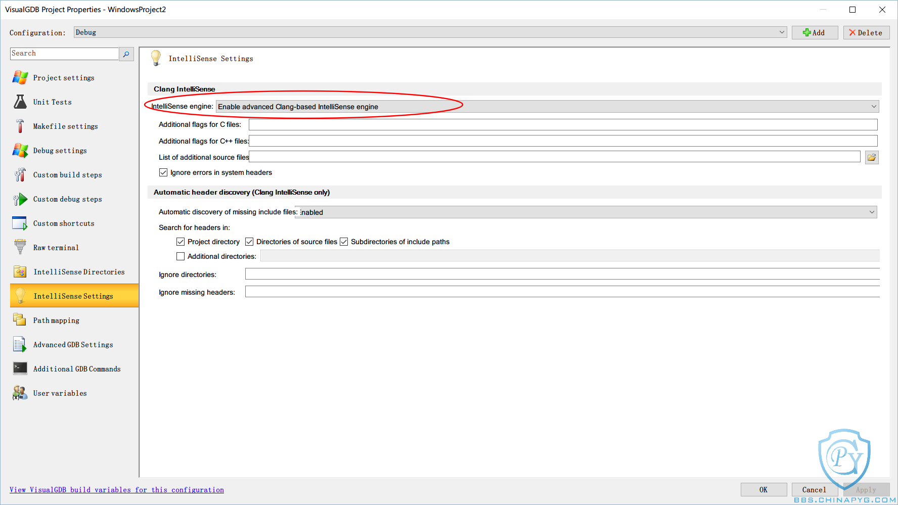
Task: Enable the Additional directories checkbox
Action: pos(181,256)
